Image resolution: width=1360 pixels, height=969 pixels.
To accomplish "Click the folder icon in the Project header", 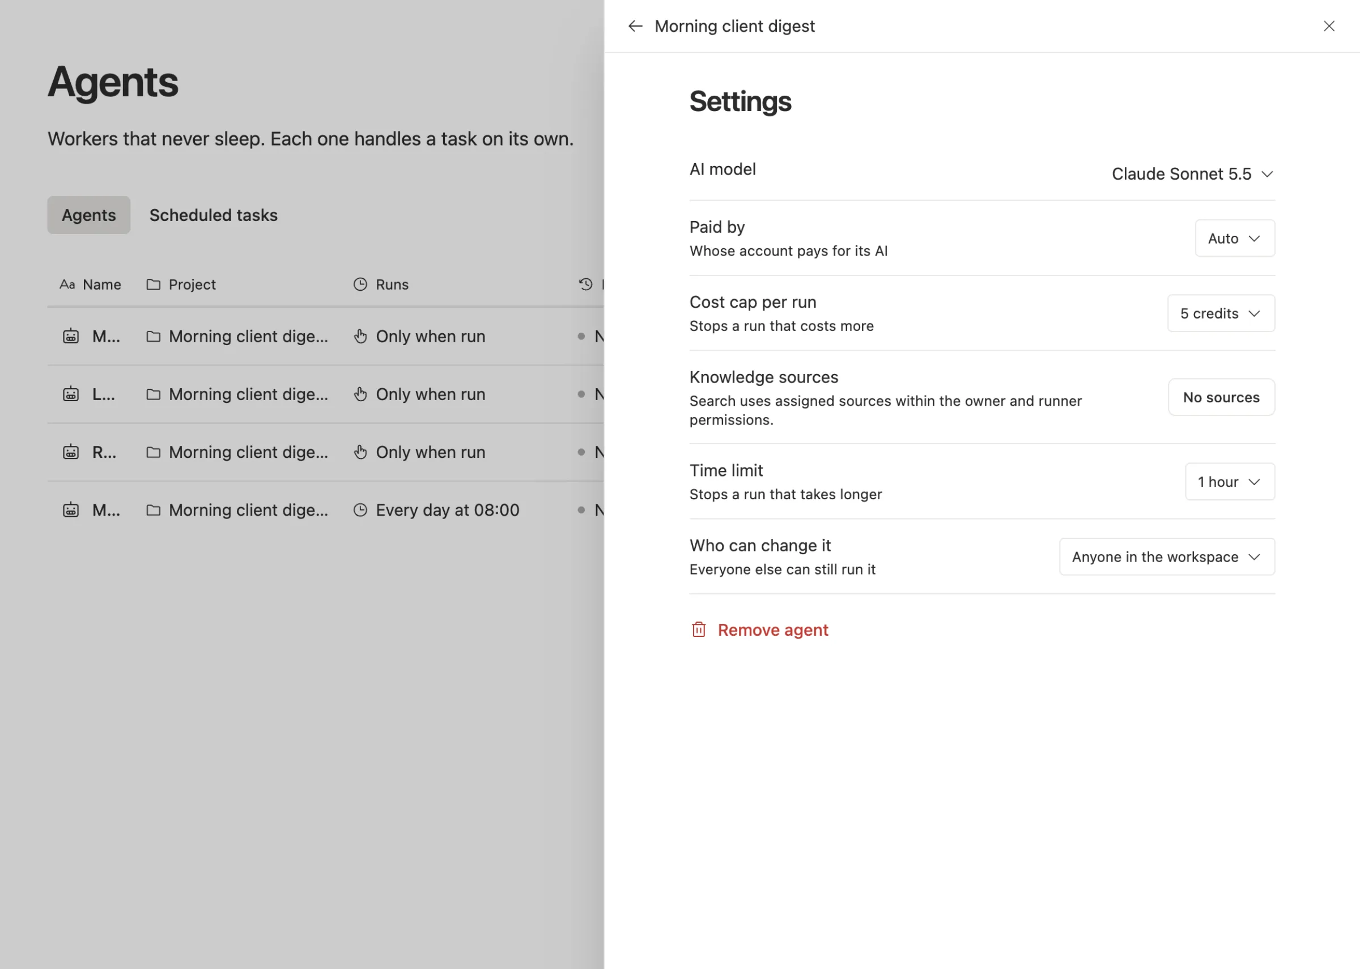I will pyautogui.click(x=154, y=284).
